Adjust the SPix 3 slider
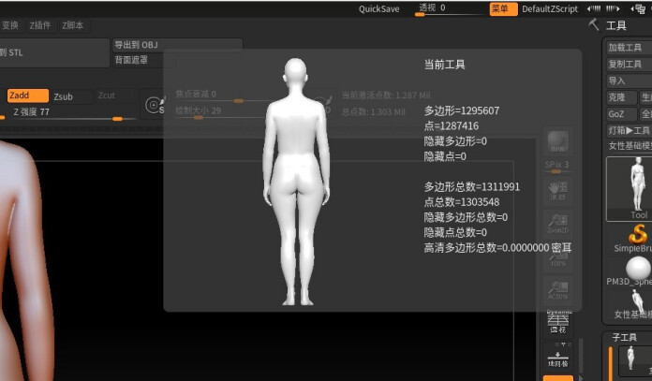The image size is (652, 381). [x=557, y=167]
